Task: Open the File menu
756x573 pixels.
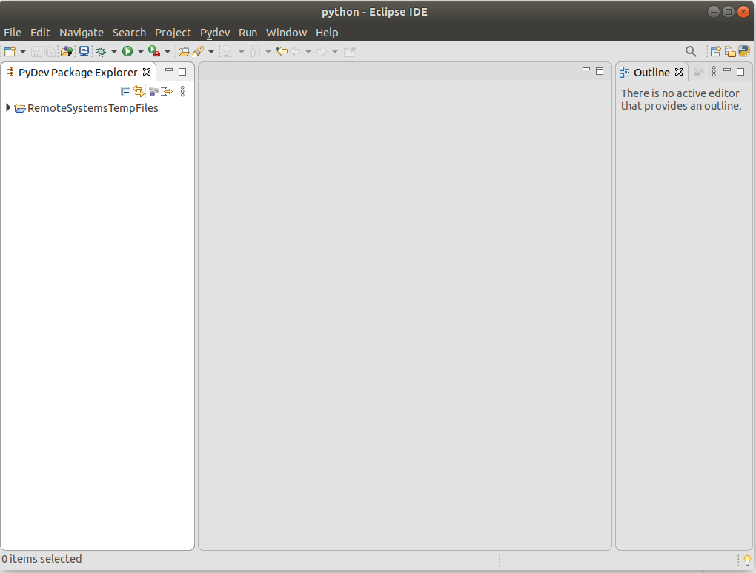Action: (x=13, y=33)
